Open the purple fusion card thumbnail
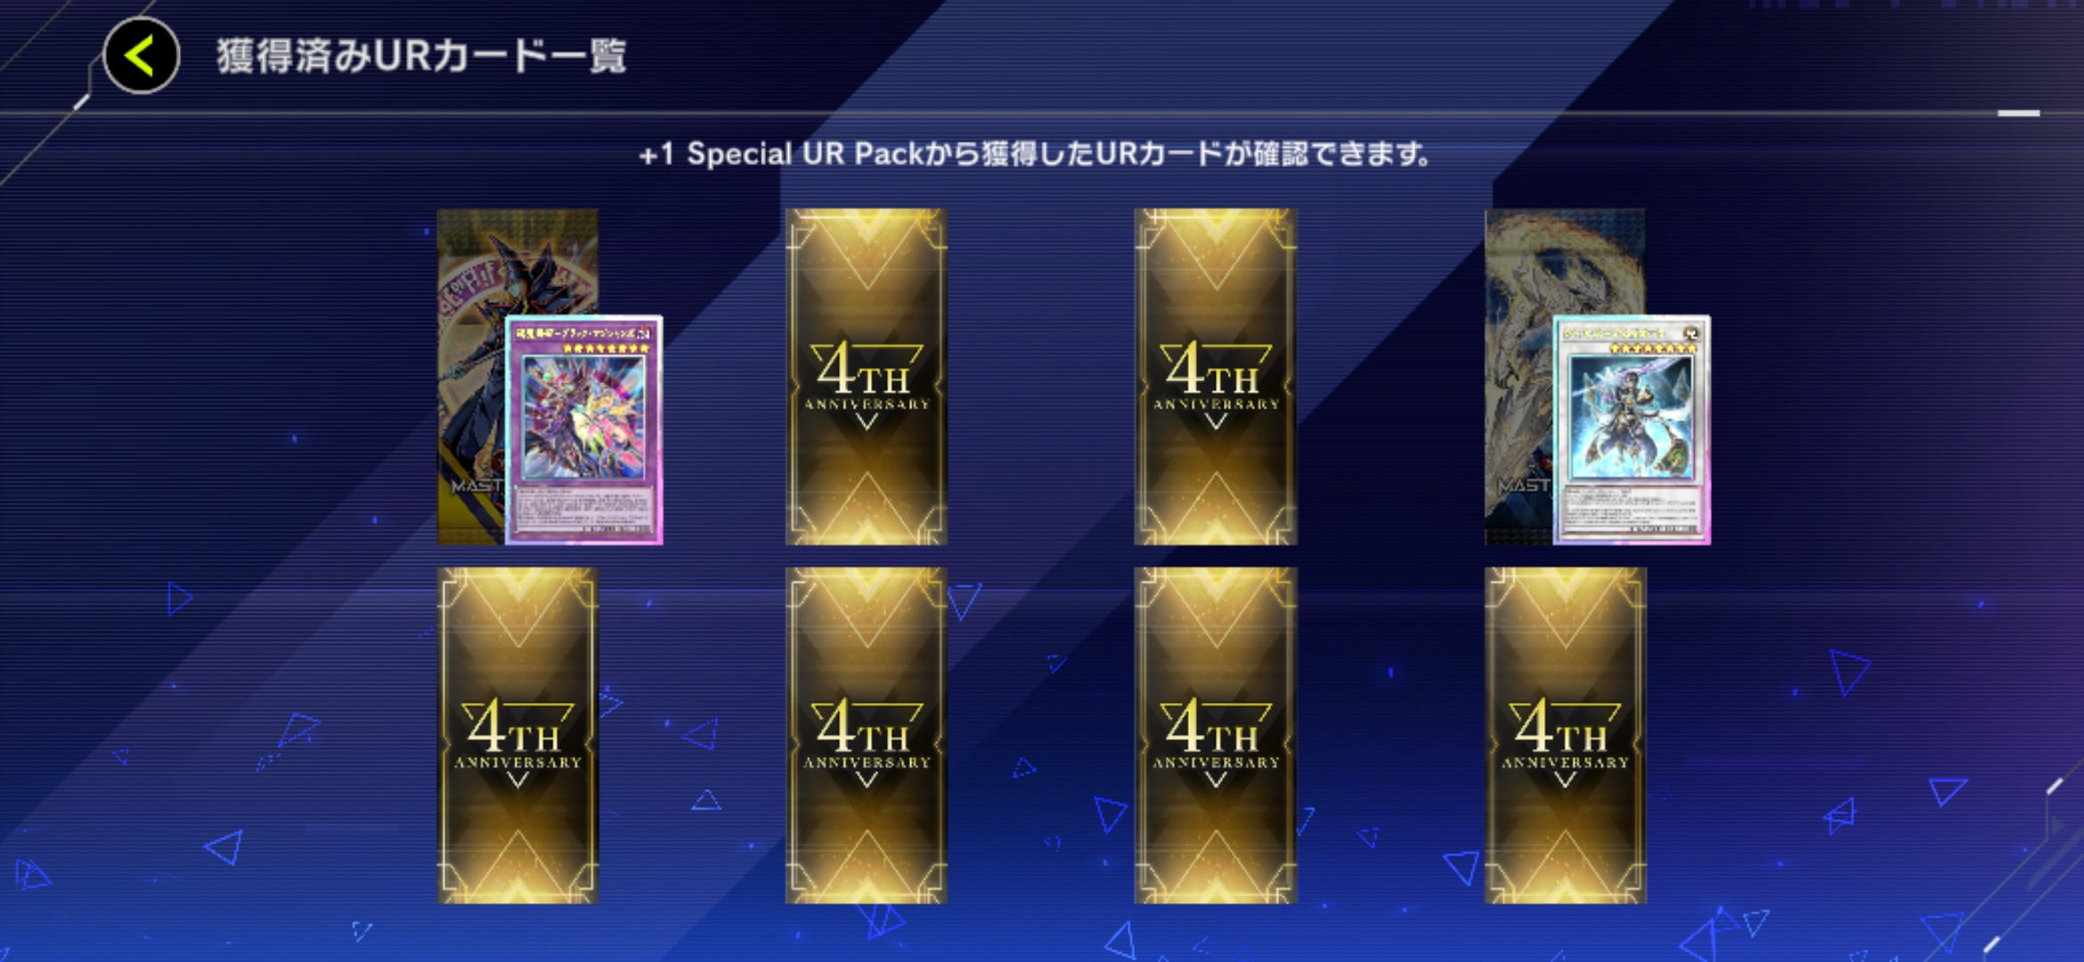The image size is (2084, 962). pos(584,429)
